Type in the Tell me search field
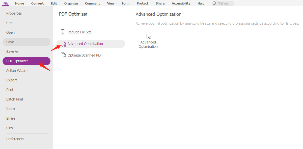The width and height of the screenshot is (303, 149). (225, 4)
